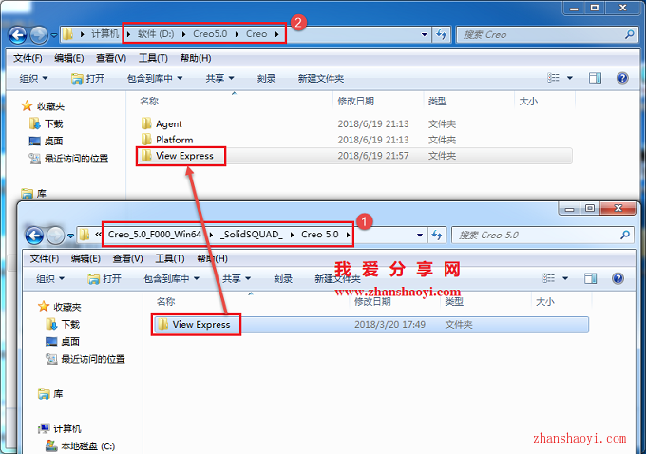Click 刻录 button in the Creo window
The width and height of the screenshot is (646, 454).
coord(266,78)
